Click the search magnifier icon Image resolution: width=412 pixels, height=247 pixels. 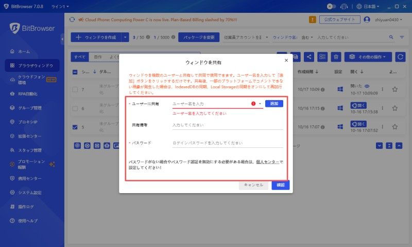tap(391, 37)
